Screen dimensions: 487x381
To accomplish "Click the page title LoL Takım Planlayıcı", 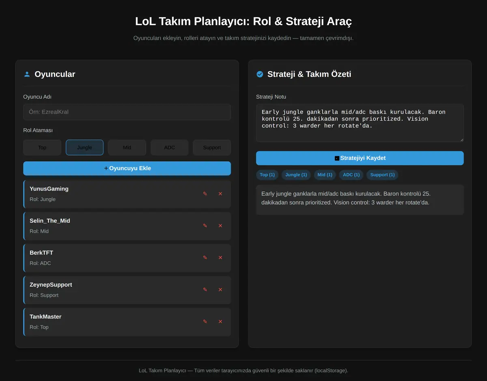I will pyautogui.click(x=243, y=21).
